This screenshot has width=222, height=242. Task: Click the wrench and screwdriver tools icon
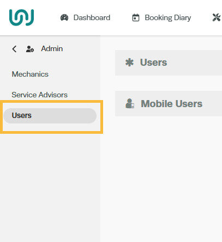pos(217,18)
